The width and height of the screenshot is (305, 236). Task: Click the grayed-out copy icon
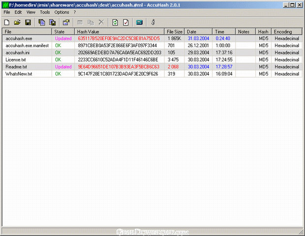(91, 22)
